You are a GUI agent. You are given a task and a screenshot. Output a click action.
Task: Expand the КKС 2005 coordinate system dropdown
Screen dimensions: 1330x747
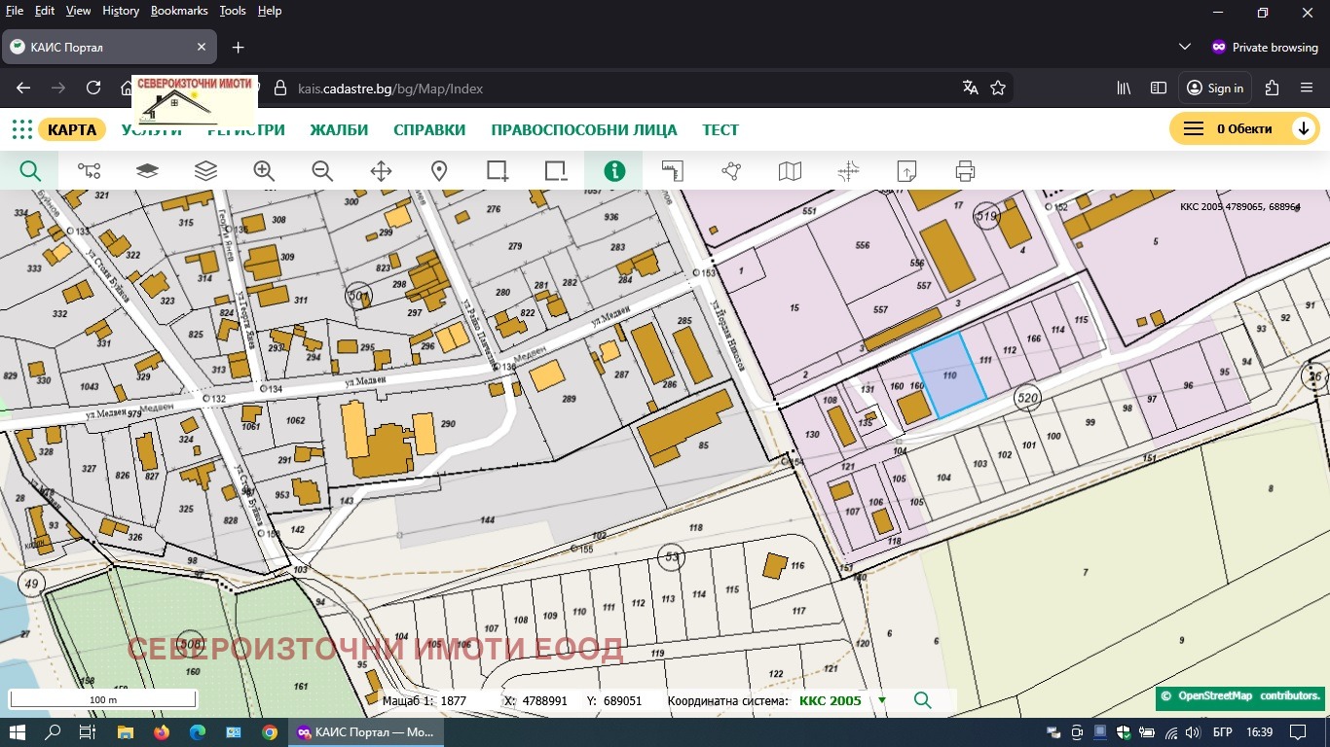pos(882,700)
